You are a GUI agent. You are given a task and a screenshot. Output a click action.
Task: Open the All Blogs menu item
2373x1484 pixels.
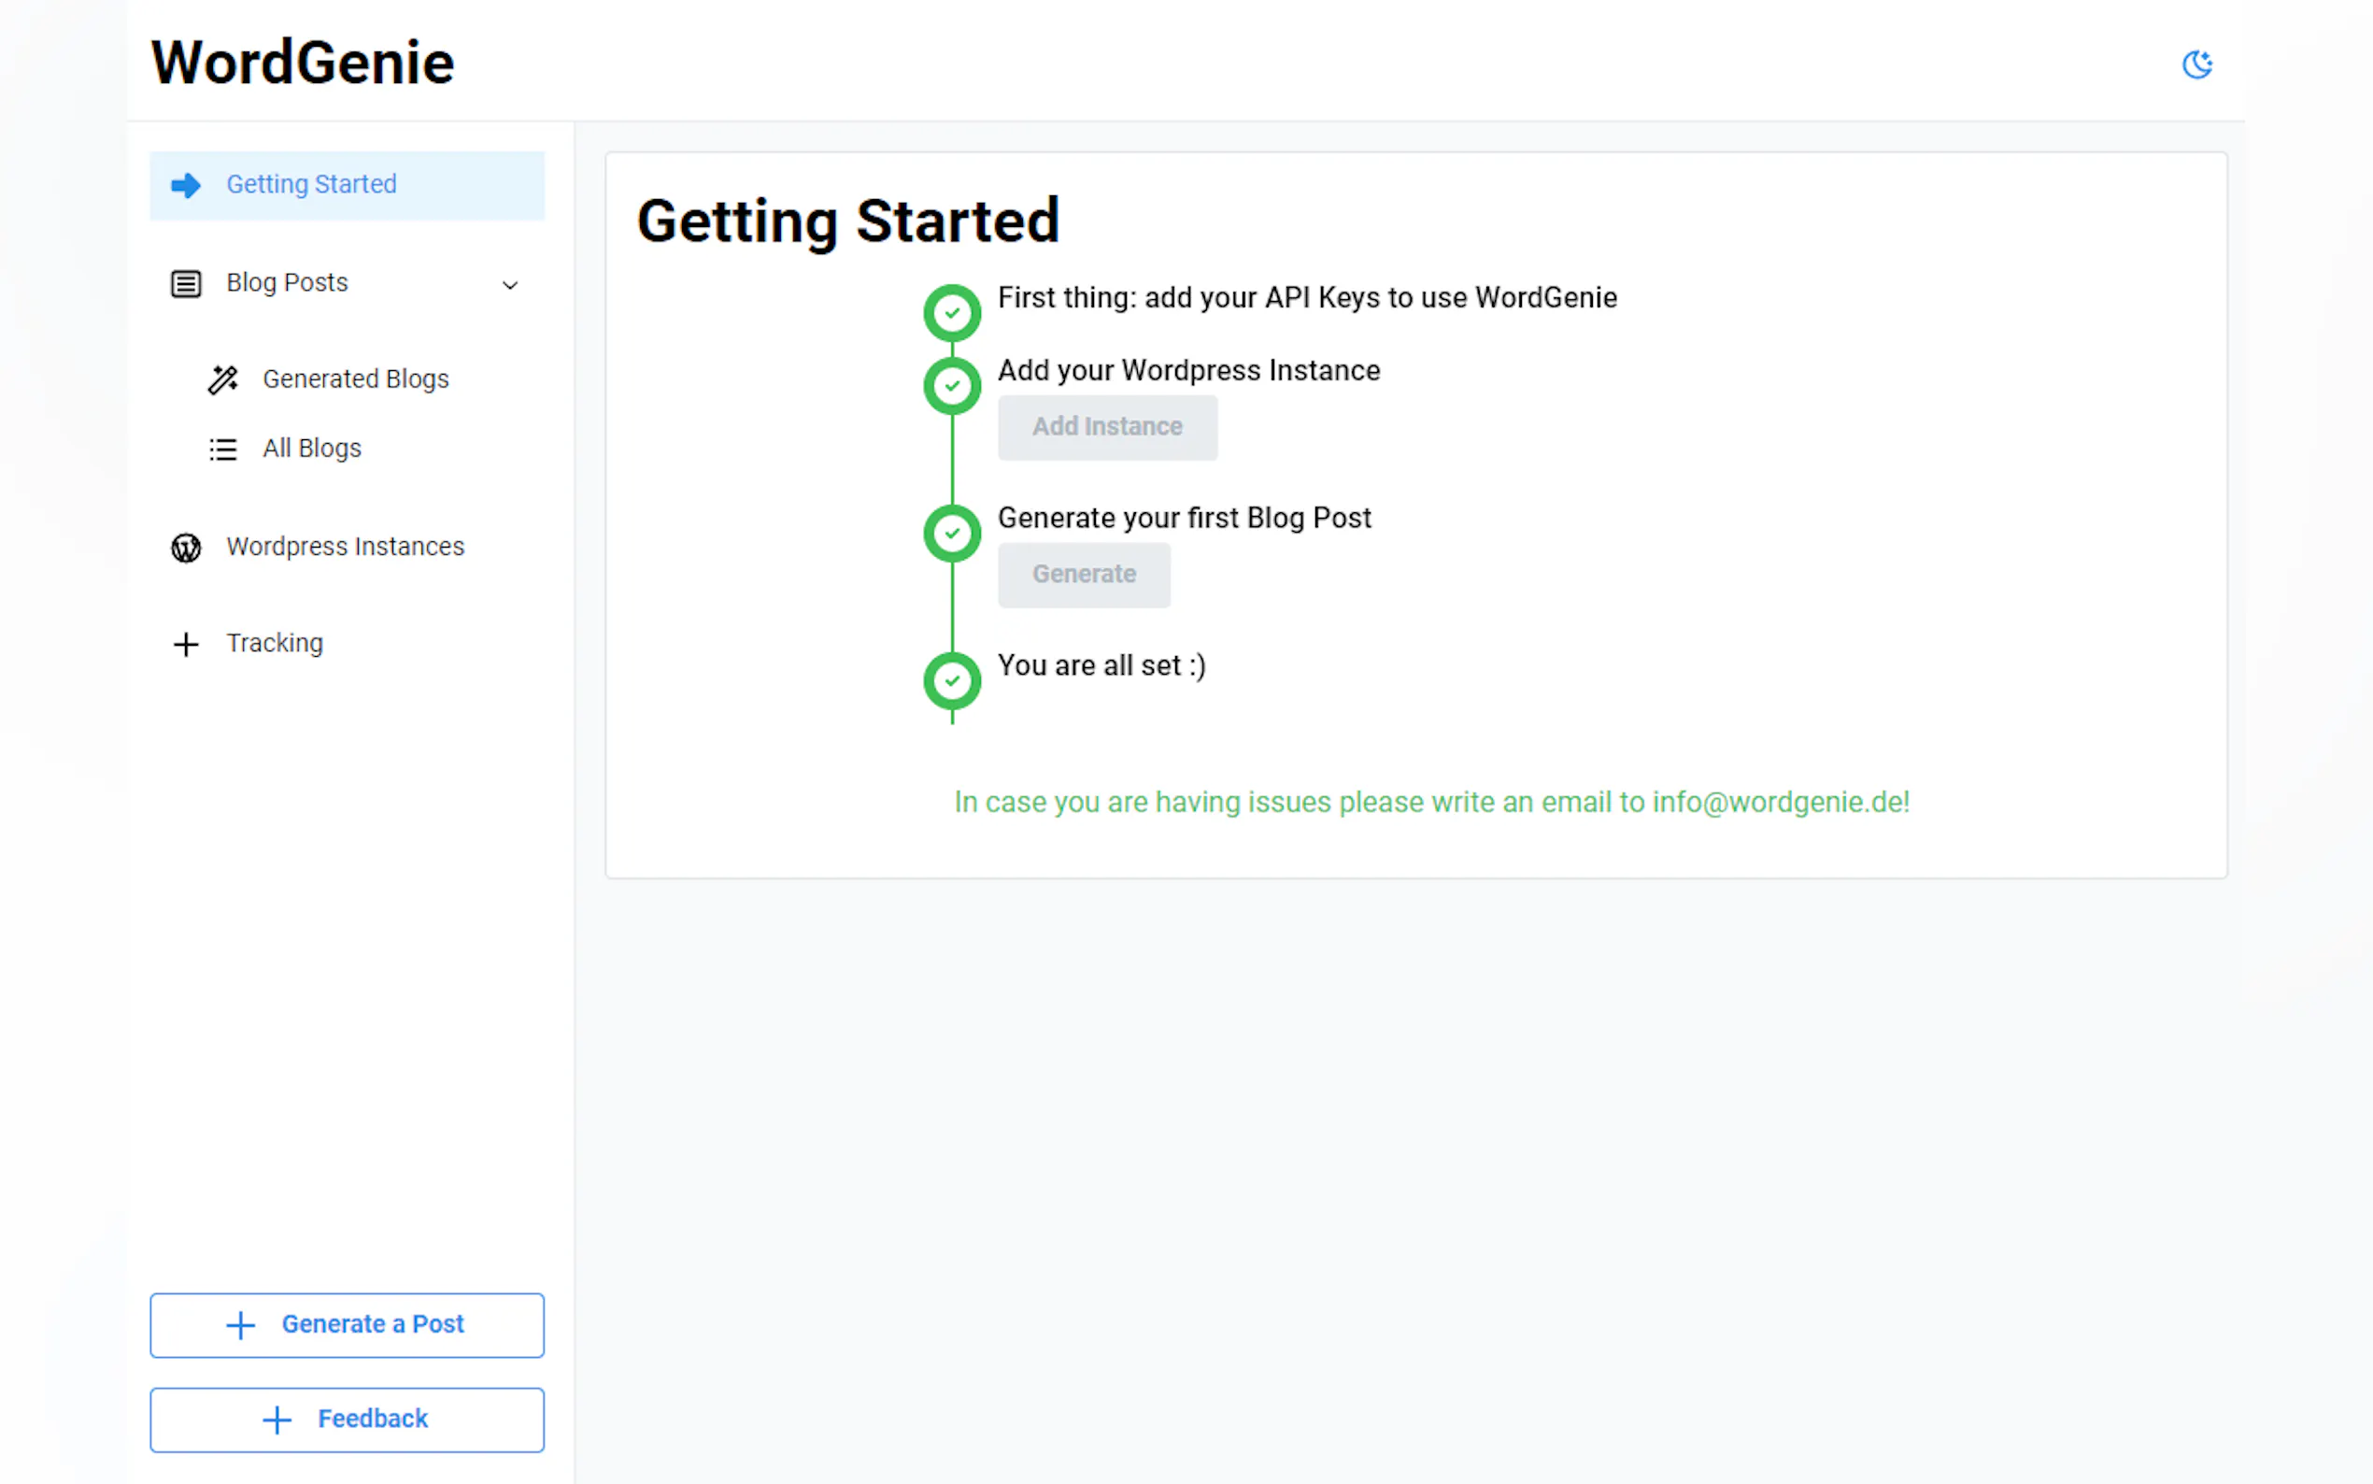(x=312, y=449)
